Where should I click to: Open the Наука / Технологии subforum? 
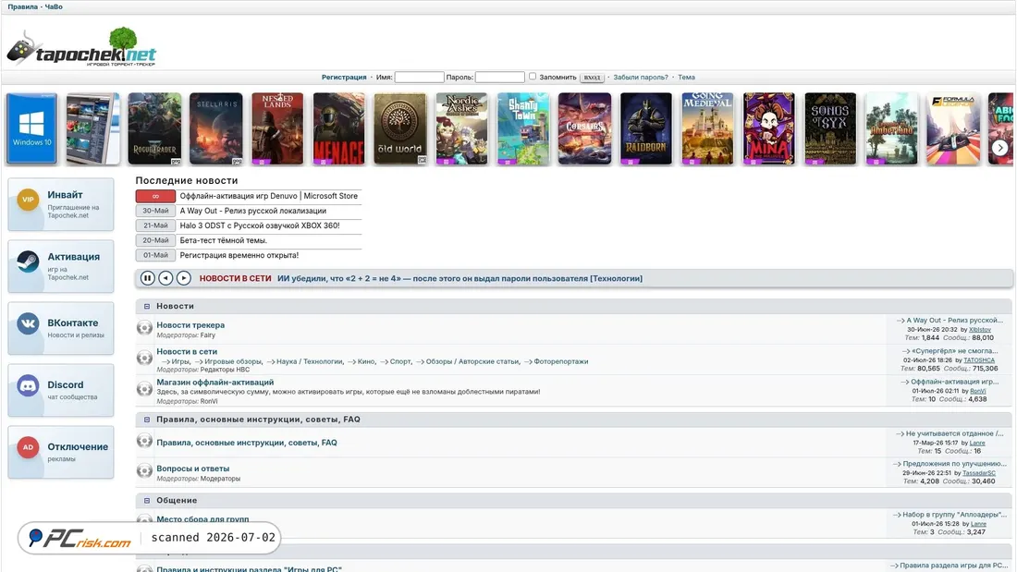point(310,362)
